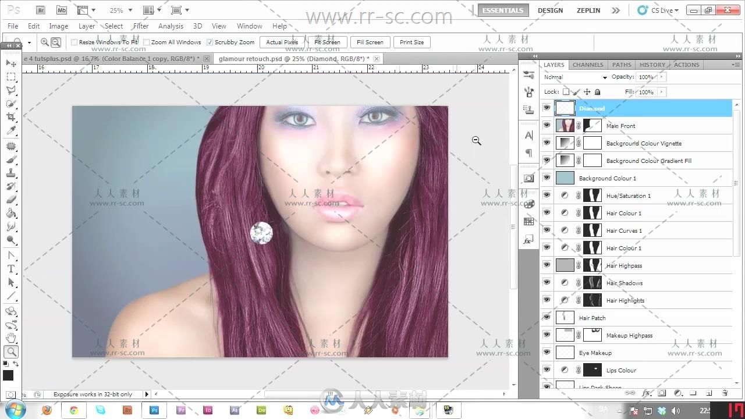Select the Rectangular Marquee tool
745x419 pixels.
click(x=11, y=77)
